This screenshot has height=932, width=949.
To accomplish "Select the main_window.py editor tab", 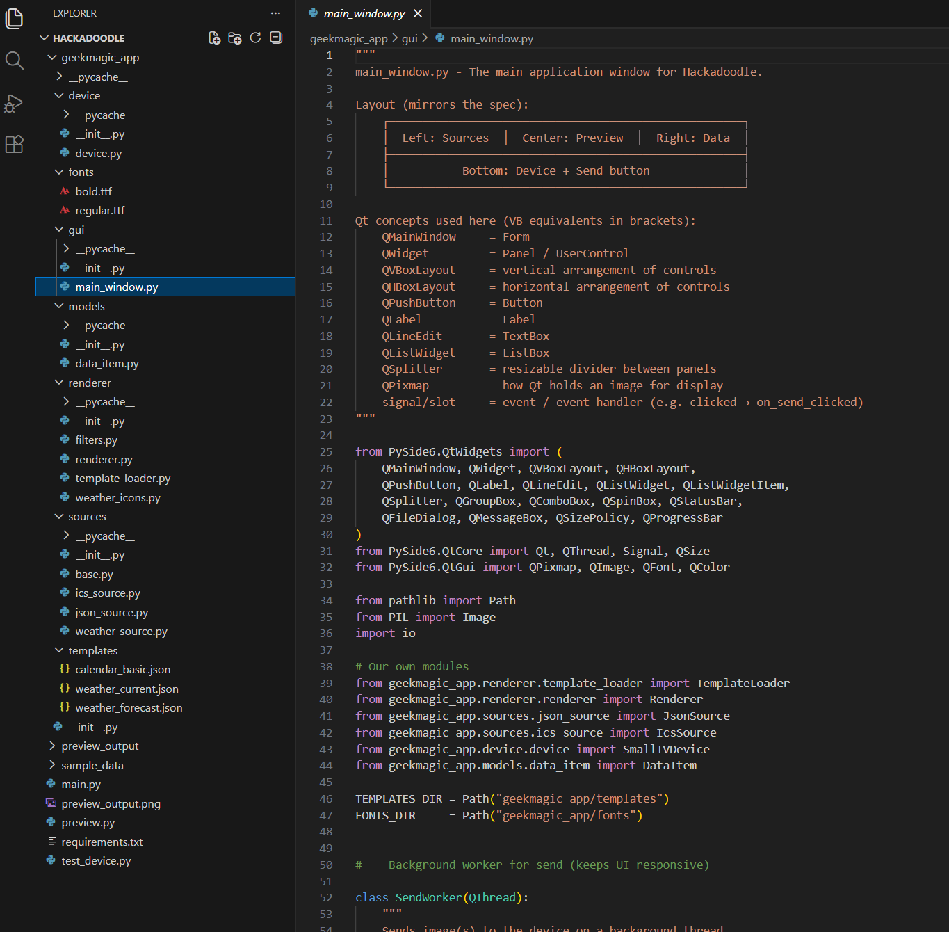I will point(364,13).
